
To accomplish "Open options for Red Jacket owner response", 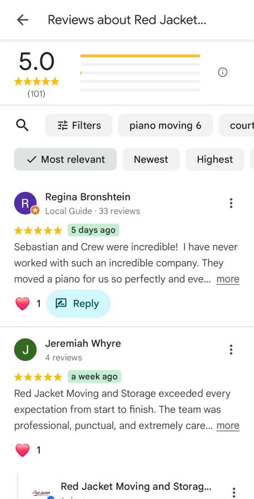I will [234, 492].
